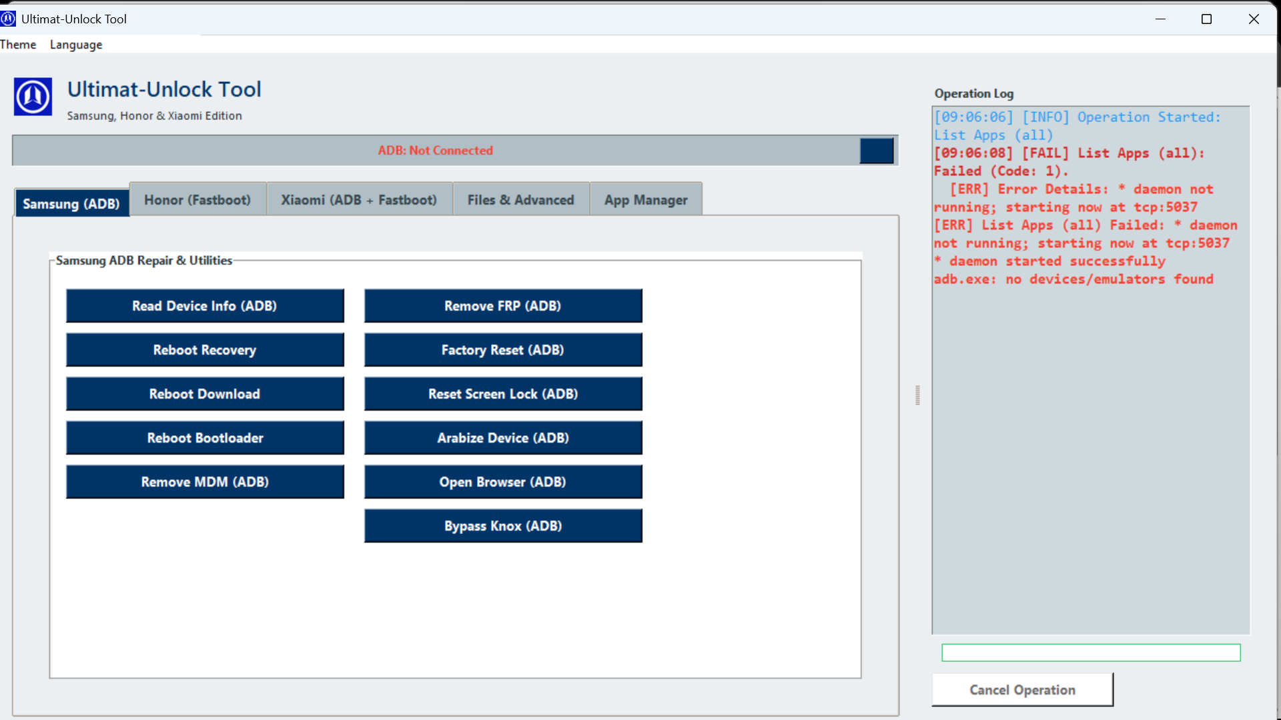Click the dark blue ADB status indicator square

(876, 151)
